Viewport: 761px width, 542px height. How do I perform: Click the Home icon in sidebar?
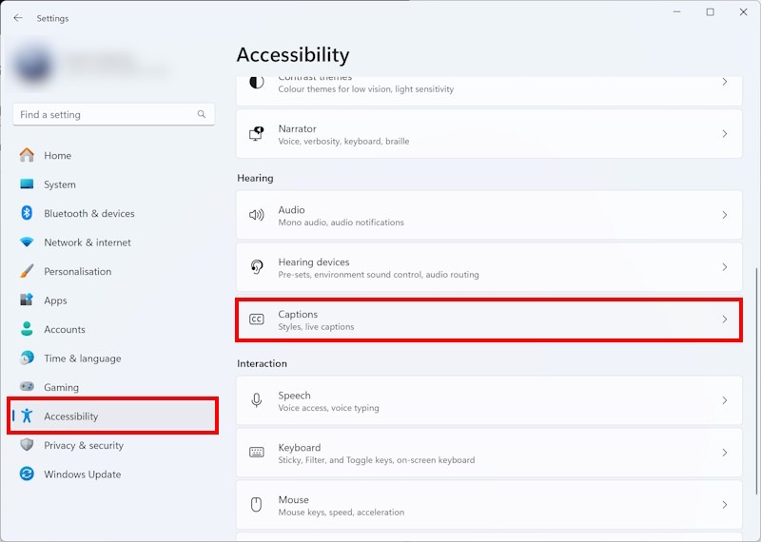(27, 155)
